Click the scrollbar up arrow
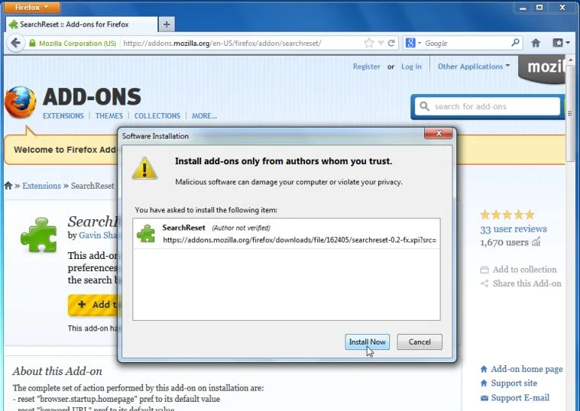The image size is (580, 411). [570, 60]
